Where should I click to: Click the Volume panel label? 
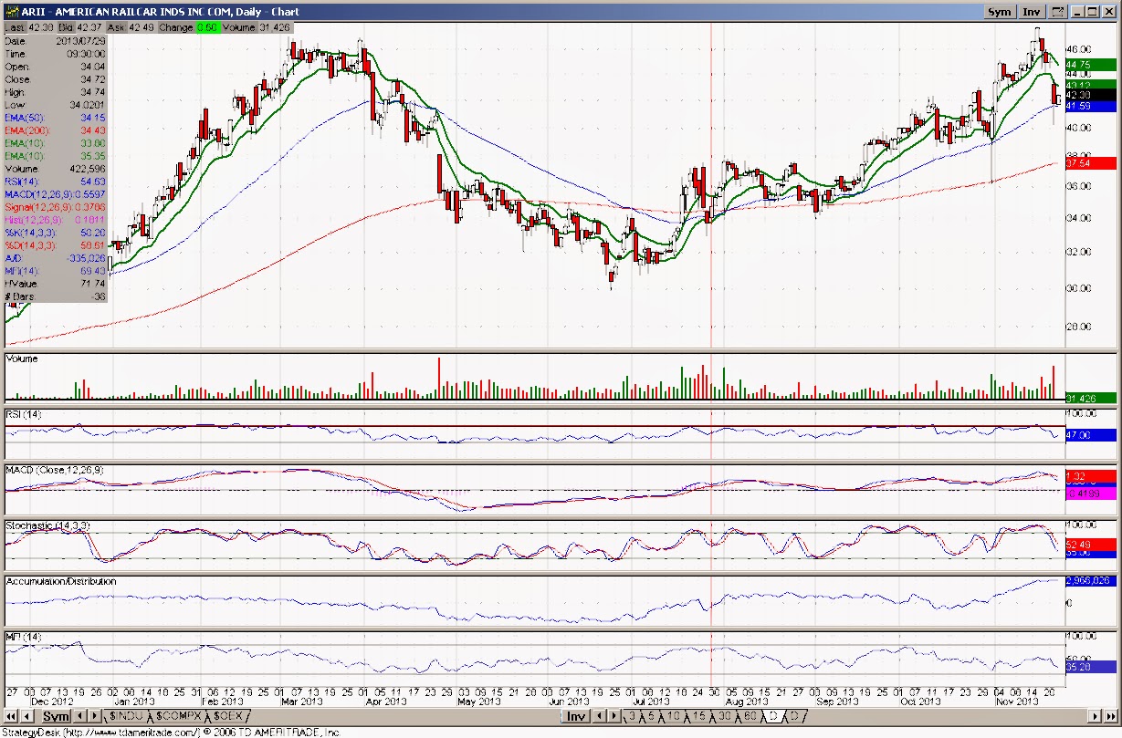click(x=22, y=359)
